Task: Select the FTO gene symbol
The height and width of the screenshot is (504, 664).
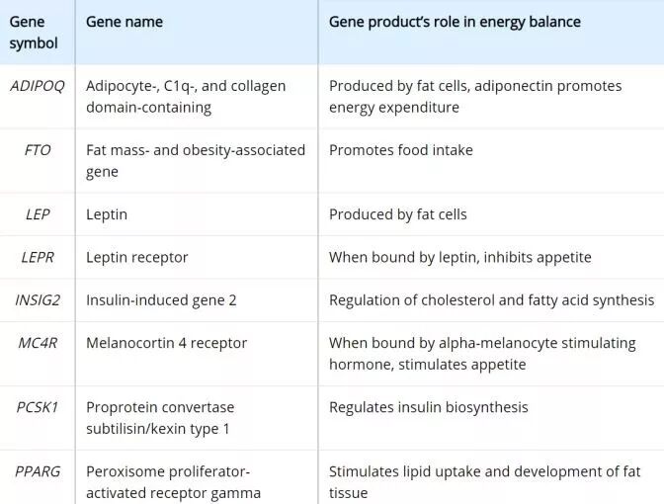Action: (x=37, y=150)
